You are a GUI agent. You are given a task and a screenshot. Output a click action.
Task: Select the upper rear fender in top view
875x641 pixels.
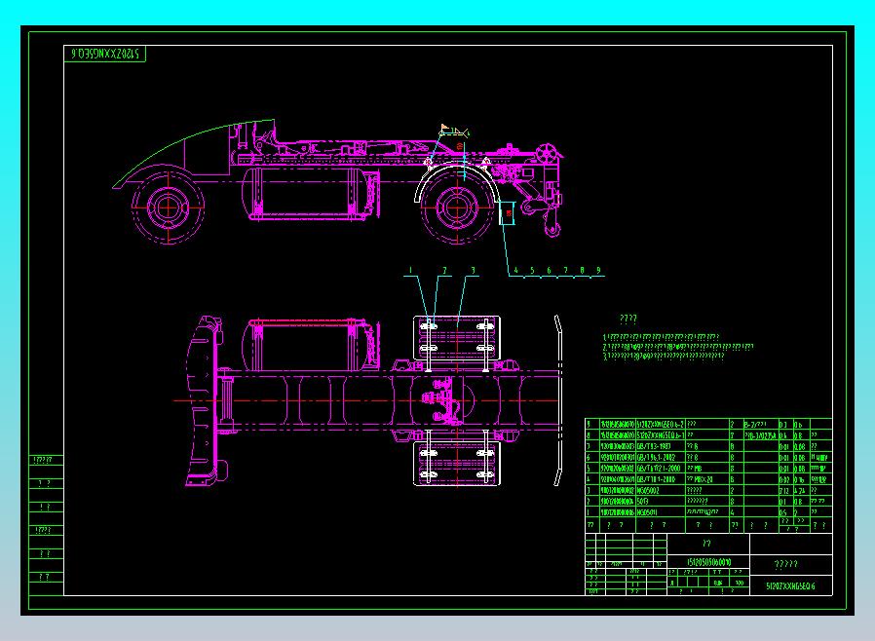point(456,338)
